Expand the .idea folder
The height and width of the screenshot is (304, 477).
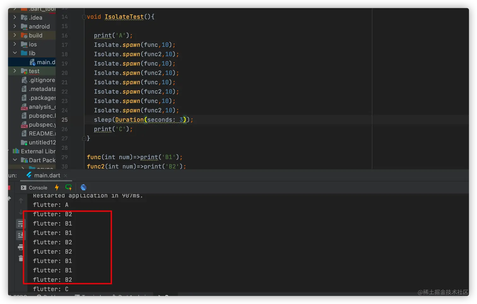[15, 17]
